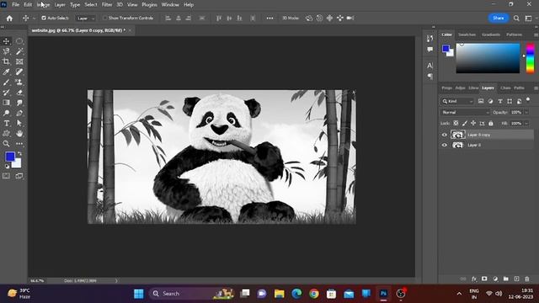Select the Gradient tool
The image size is (539, 303).
pyautogui.click(x=6, y=103)
